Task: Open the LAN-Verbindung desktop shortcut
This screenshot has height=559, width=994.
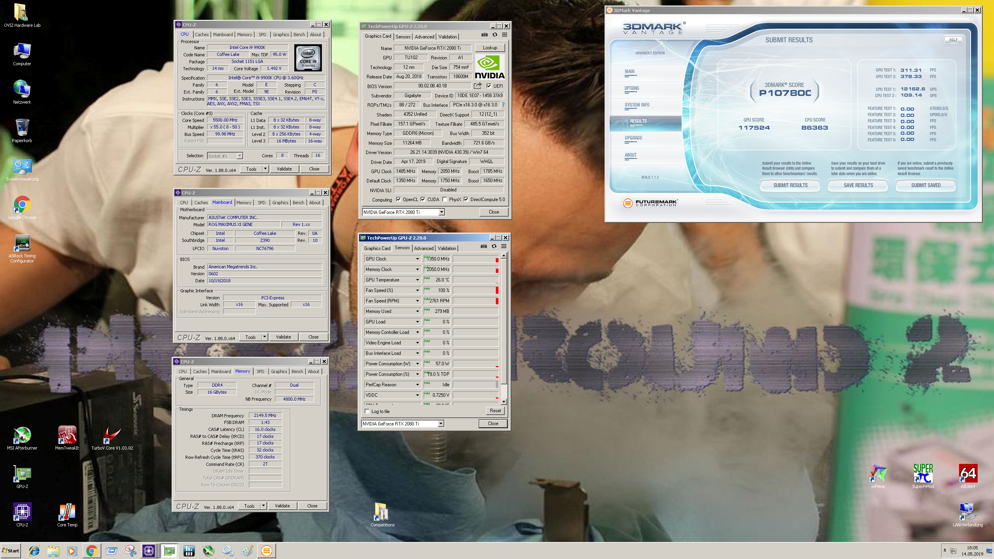Action: click(x=968, y=515)
